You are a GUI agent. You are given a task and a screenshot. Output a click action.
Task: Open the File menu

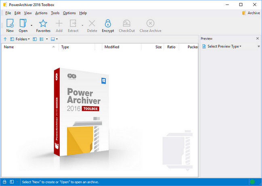[x=8, y=13]
